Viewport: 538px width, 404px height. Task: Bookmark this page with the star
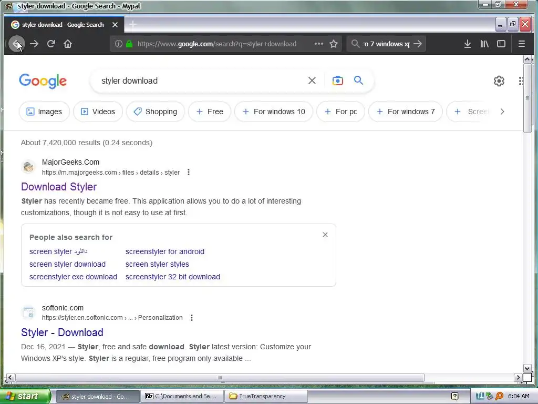[x=334, y=44]
